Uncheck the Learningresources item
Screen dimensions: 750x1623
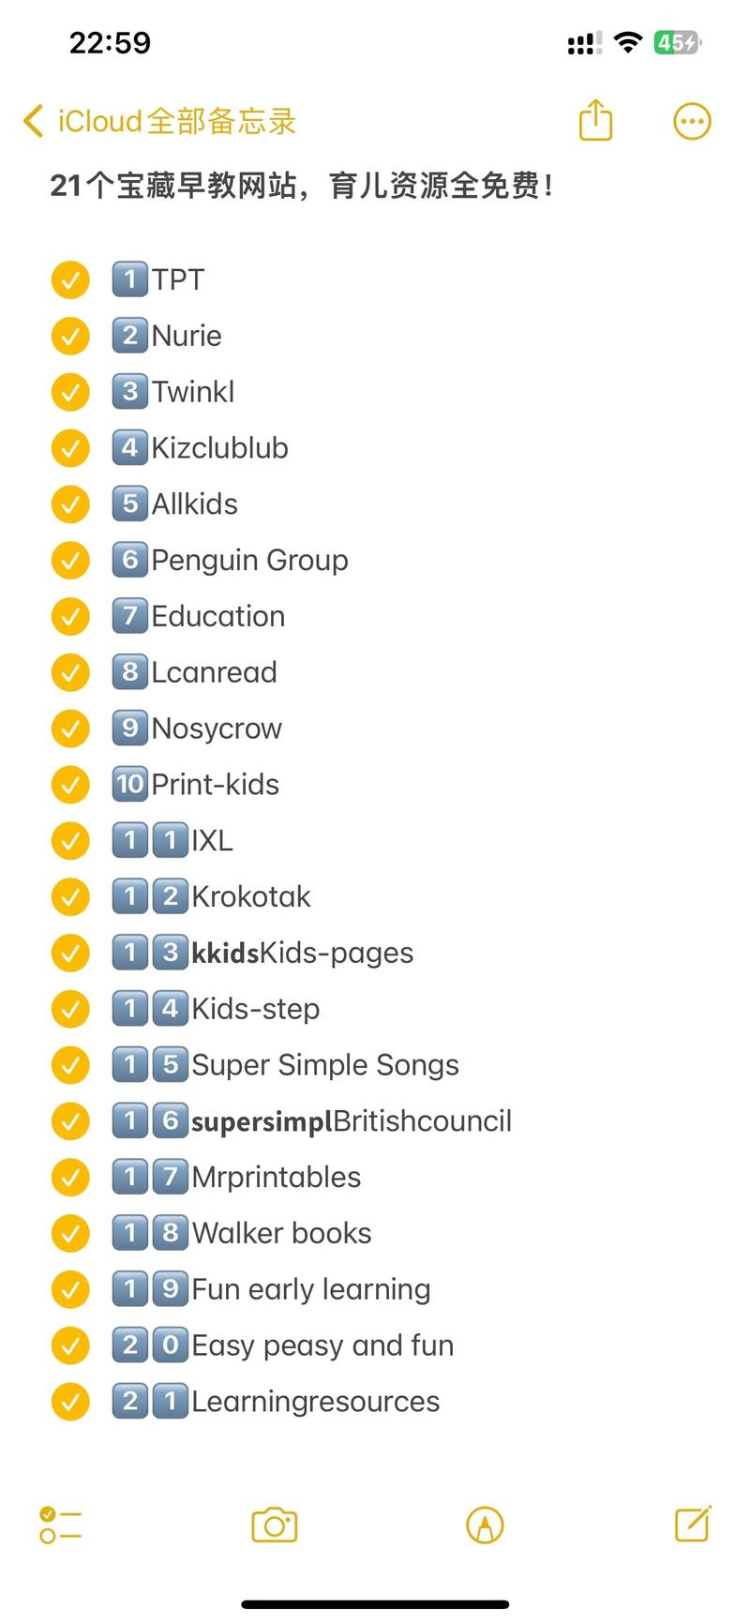70,1402
